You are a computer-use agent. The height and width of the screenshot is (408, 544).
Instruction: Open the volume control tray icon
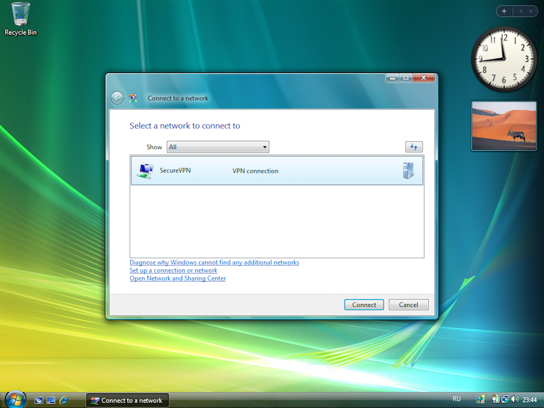click(x=515, y=399)
